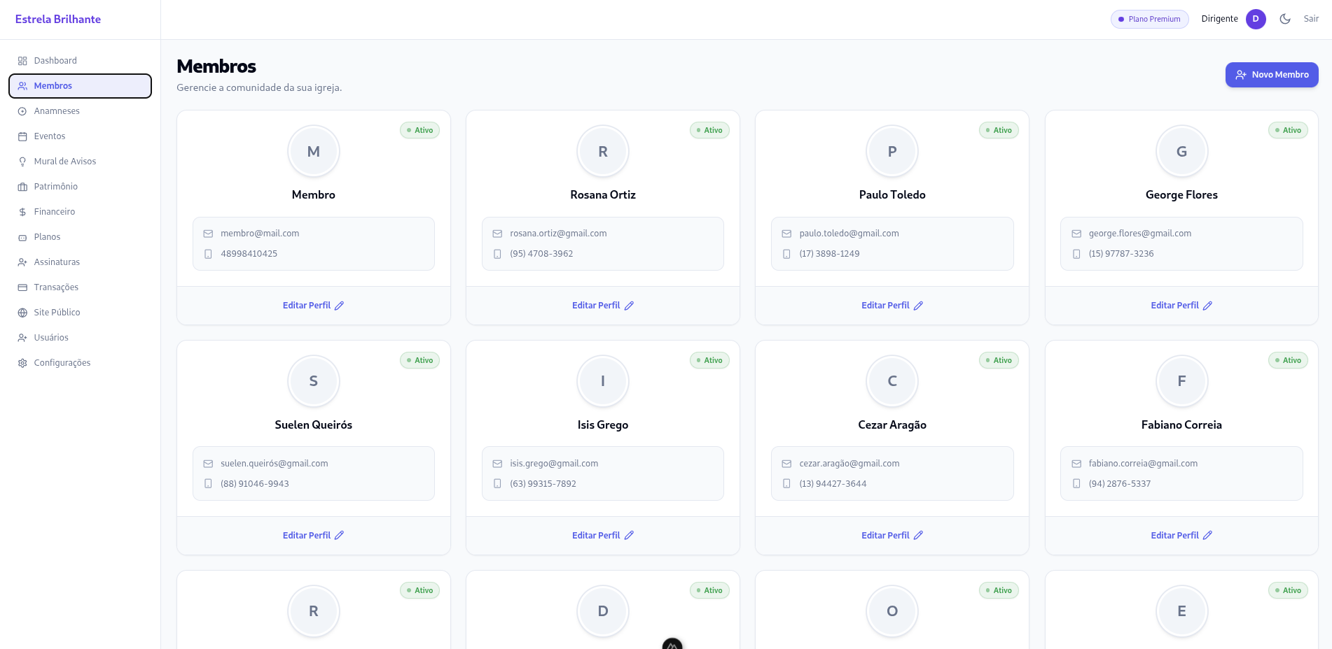Click the phone number (63) 99315-7892
Viewport: 1332px width, 649px height.
[543, 484]
